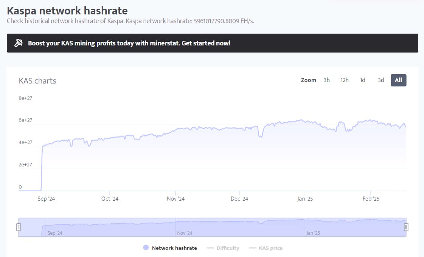This screenshot has width=424, height=257.
Task: Toggle the Network hashrate legend series
Action: pos(170,248)
